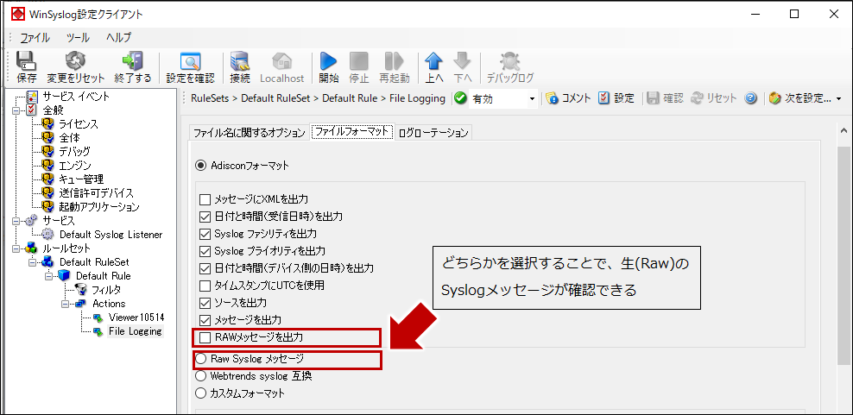Viewport: 853px width, 415px height.
Task: Select キュー管理 in the tree
Action: coord(81,179)
